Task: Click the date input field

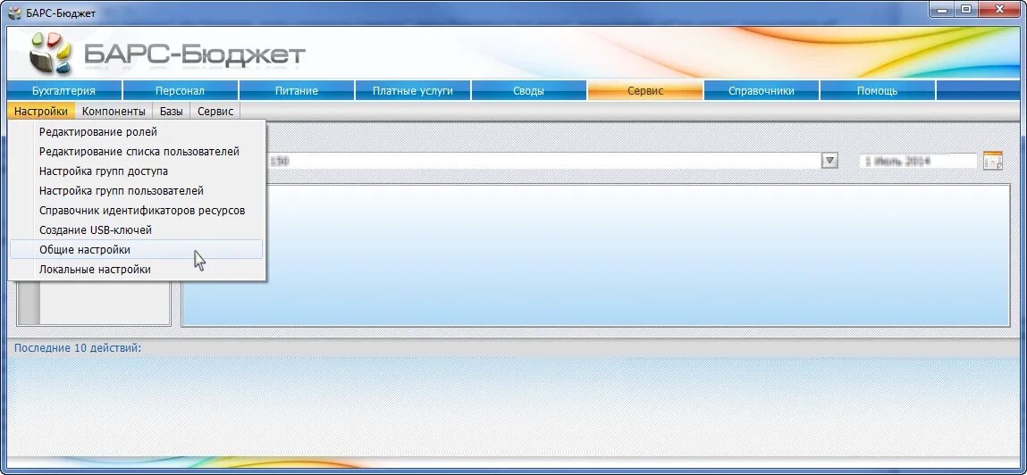Action: tap(918, 161)
